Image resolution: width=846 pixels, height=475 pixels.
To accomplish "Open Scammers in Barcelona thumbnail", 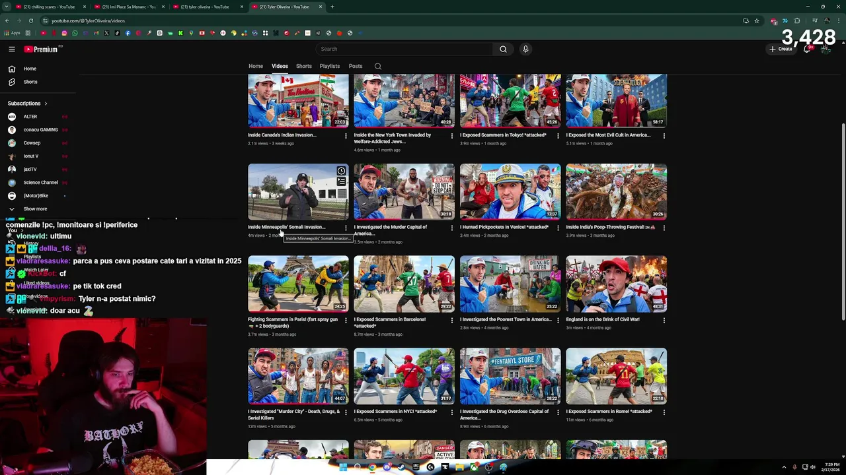I will coord(404,284).
